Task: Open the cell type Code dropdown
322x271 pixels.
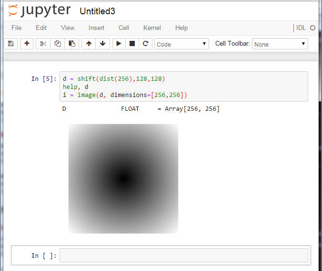Action: coord(181,44)
